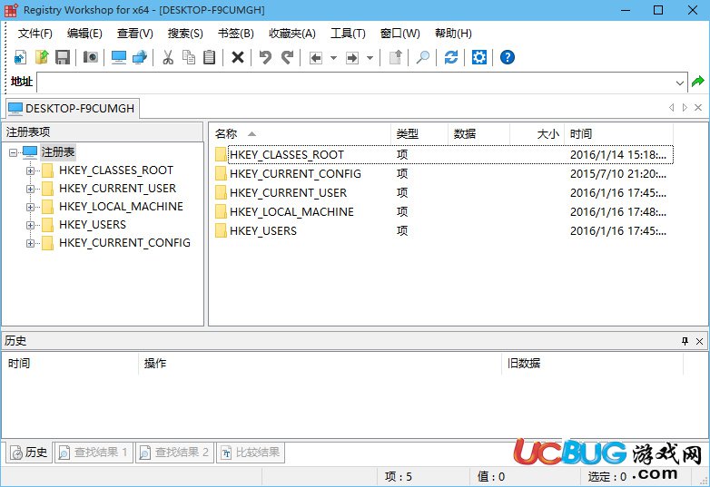Image resolution: width=710 pixels, height=487 pixels.
Task: Sort list by 时间 column header in key list
Action: click(619, 134)
